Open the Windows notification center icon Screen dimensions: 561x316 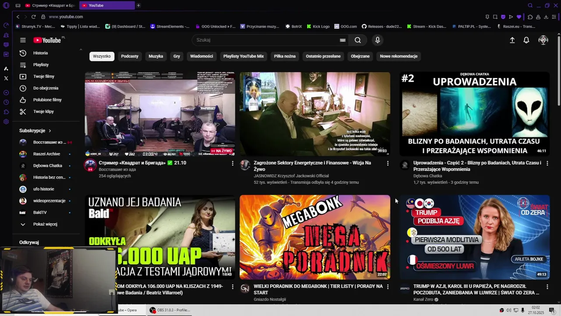coord(552,310)
